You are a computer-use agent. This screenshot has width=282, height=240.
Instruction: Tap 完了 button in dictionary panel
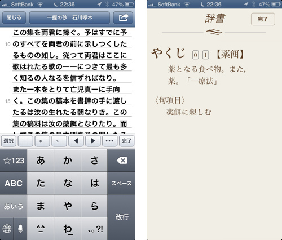pos(263,19)
